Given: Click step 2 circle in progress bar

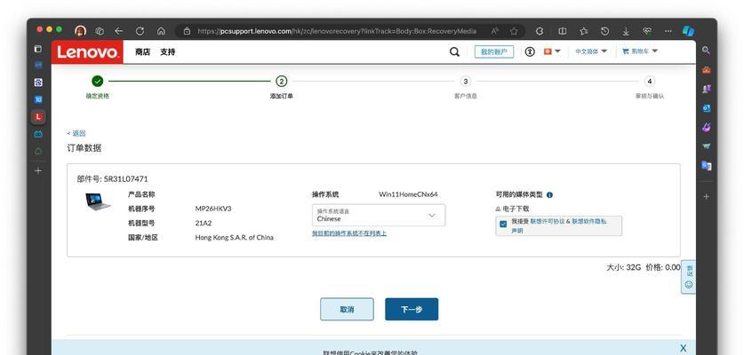Looking at the screenshot, I should click(282, 81).
